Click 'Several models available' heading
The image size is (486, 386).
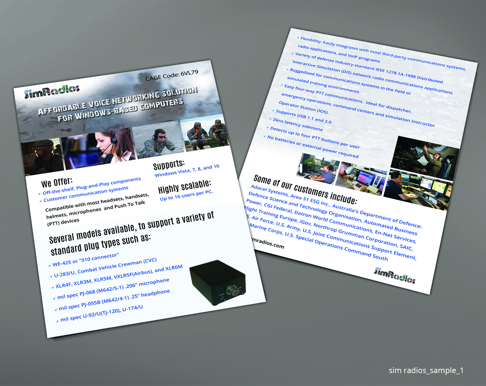(132, 233)
